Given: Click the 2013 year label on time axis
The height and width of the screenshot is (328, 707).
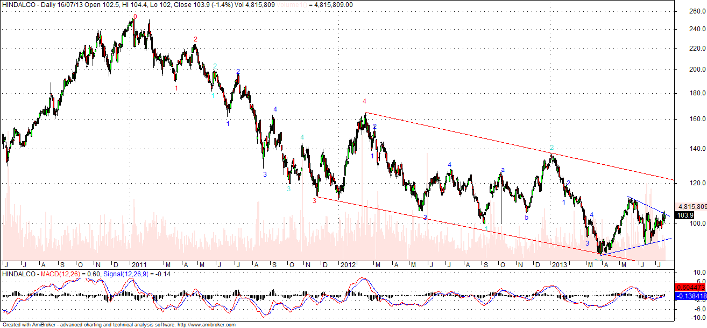Looking at the screenshot, I should coord(559,265).
